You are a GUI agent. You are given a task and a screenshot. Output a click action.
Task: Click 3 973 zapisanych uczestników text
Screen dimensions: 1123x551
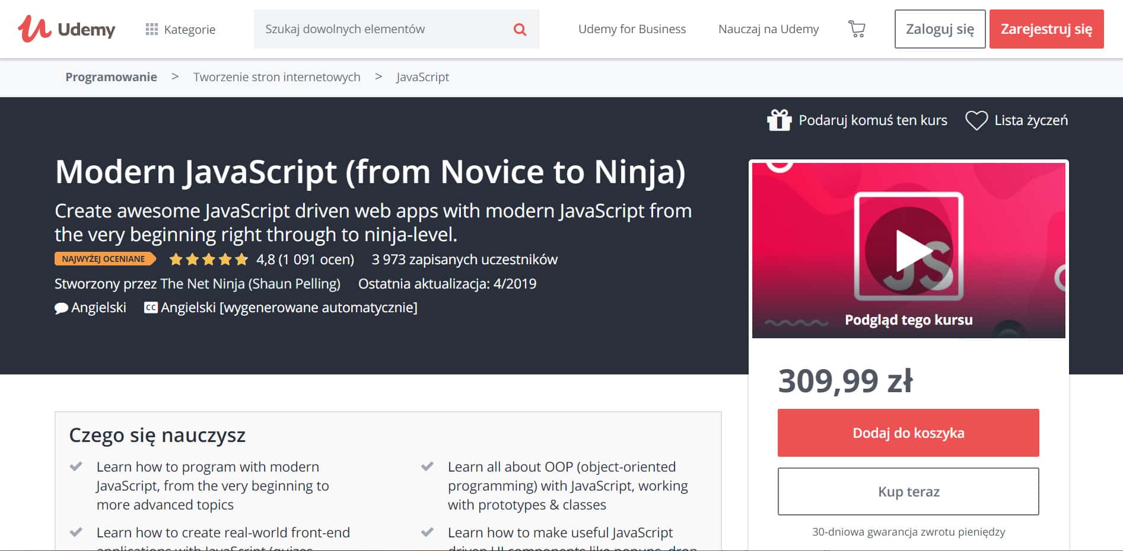(x=465, y=260)
